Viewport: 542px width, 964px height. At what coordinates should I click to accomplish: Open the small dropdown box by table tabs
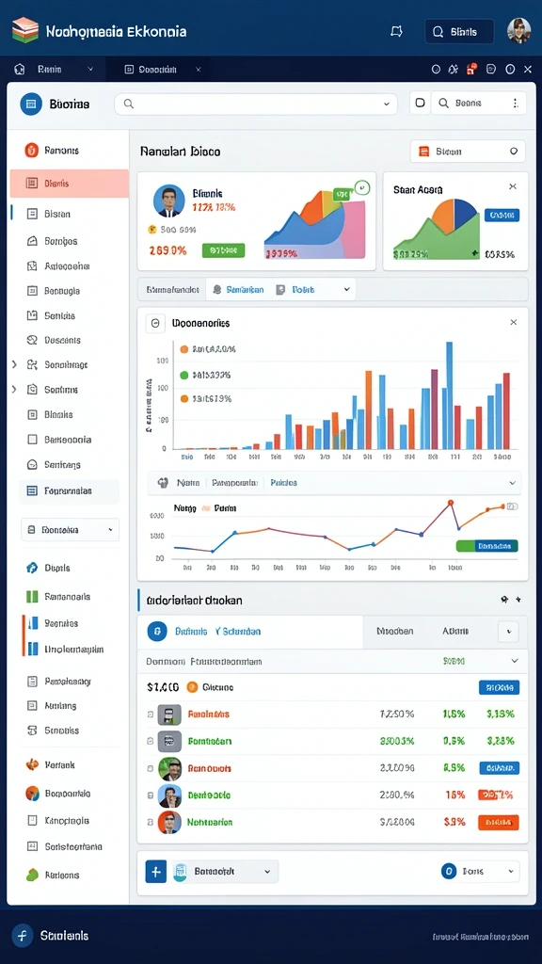click(508, 632)
